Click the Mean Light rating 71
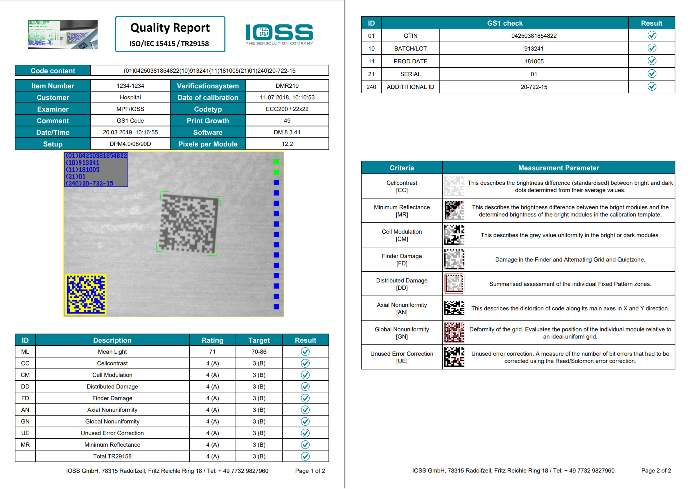Viewport: 690px width, 489px height. coord(213,352)
